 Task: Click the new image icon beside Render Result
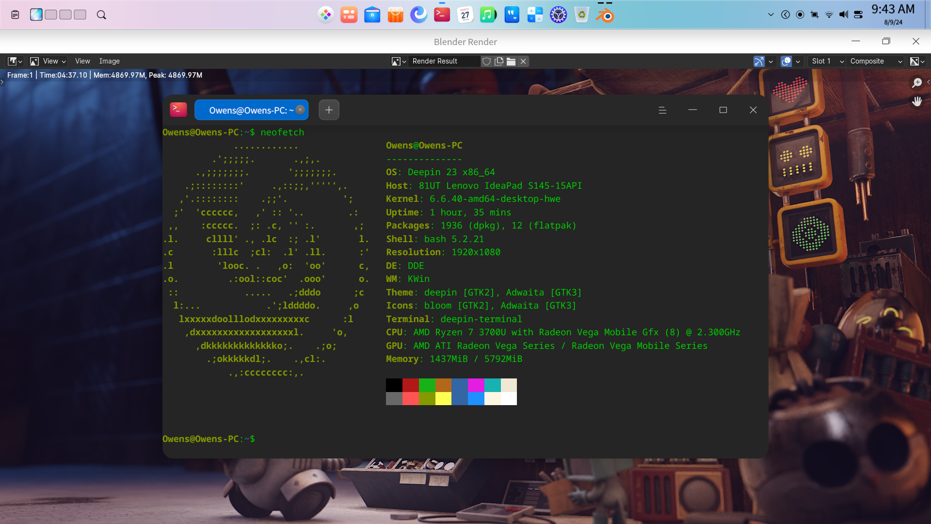coord(498,61)
